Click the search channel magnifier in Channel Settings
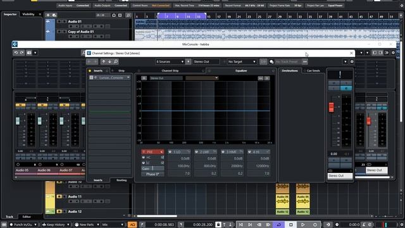The width and height of the screenshot is (405, 228). click(x=116, y=61)
